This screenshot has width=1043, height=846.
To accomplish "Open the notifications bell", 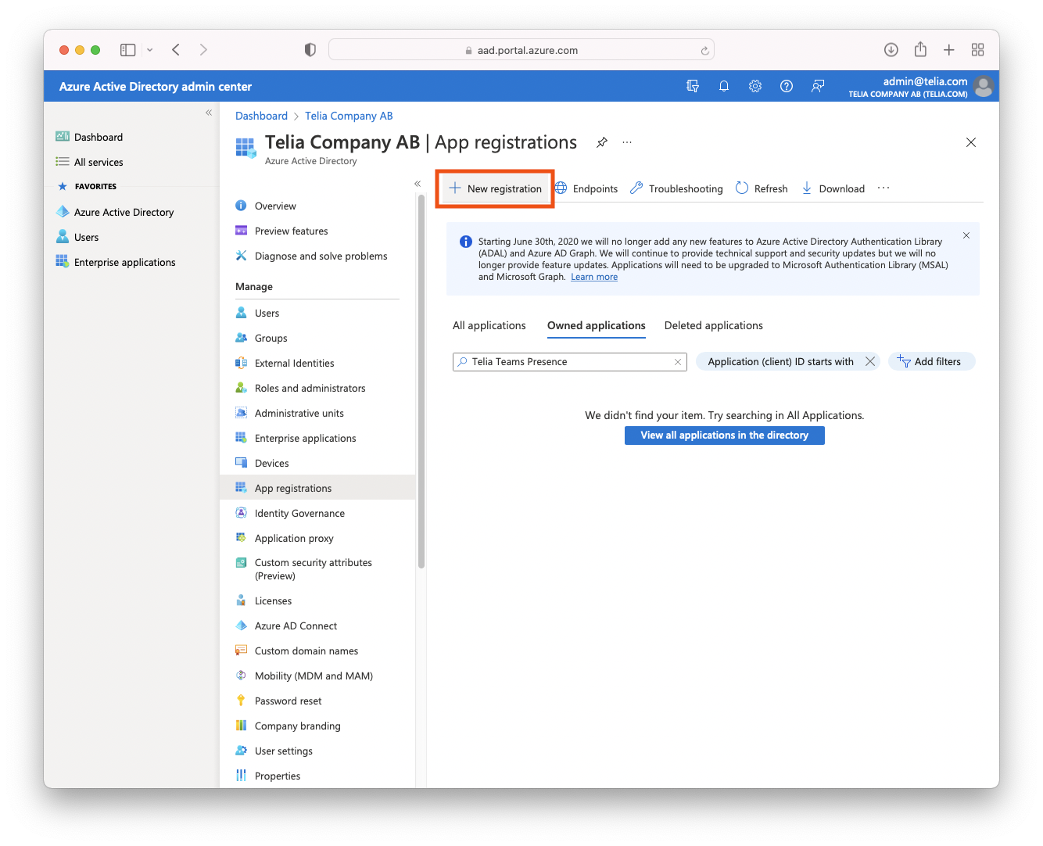I will coord(724,86).
